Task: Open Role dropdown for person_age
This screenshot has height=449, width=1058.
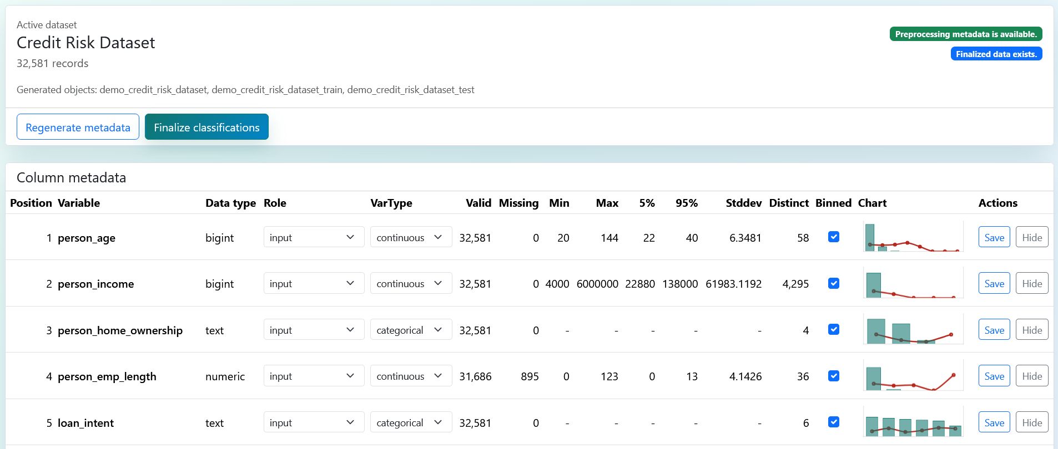Action: (x=314, y=237)
